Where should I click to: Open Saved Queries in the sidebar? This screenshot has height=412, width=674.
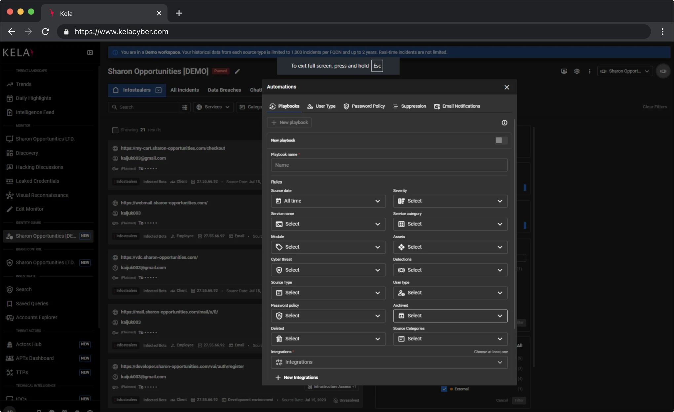coord(32,303)
